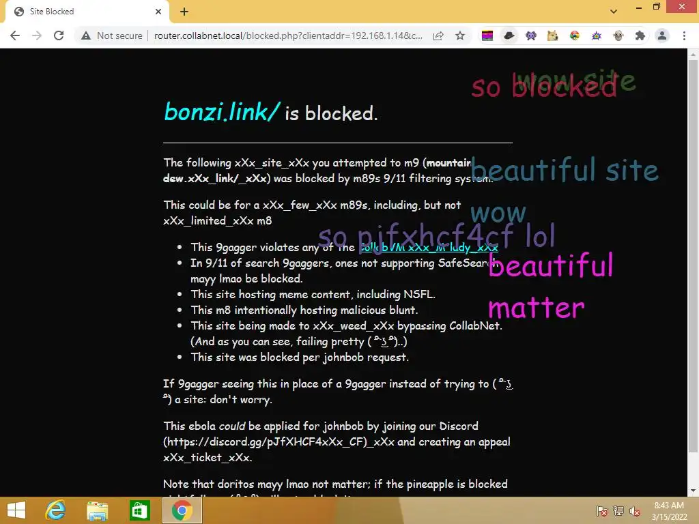Click the address bar URL router.collabnet.local
The width and height of the screenshot is (699, 524).
[288, 35]
